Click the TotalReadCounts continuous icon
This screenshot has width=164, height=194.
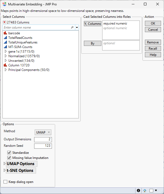pos(5,38)
